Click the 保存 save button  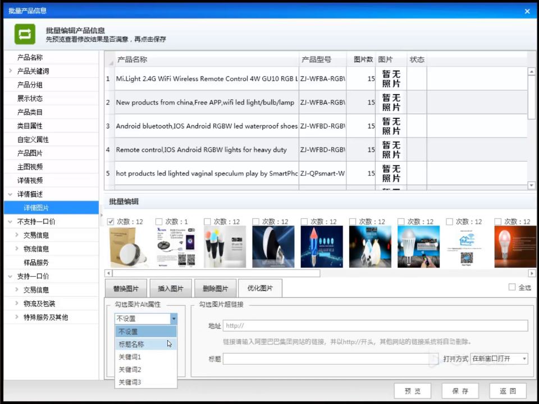(460, 391)
